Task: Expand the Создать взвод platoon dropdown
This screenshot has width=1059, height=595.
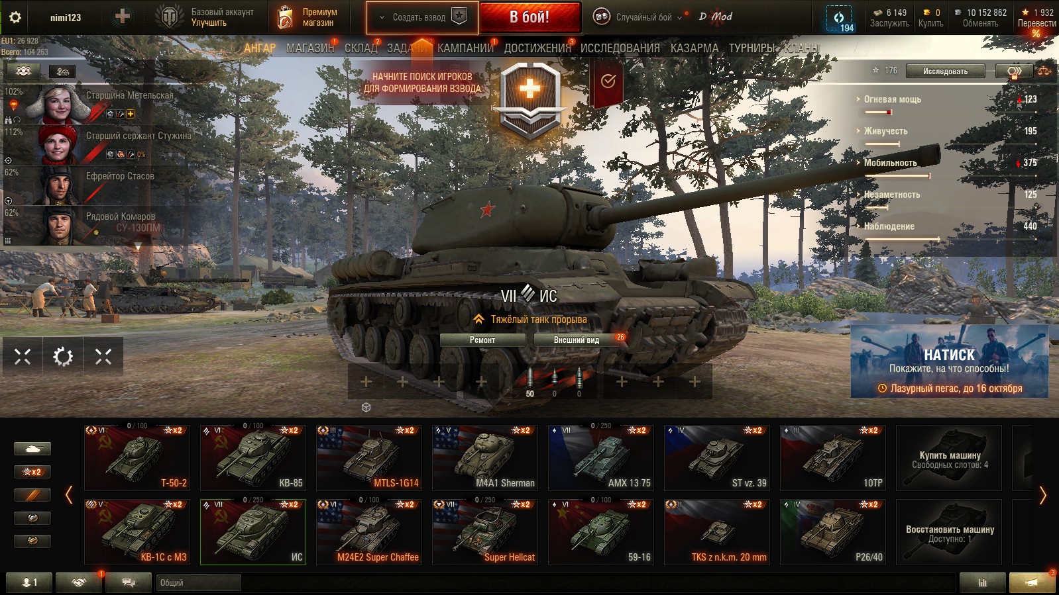Action: (422, 17)
